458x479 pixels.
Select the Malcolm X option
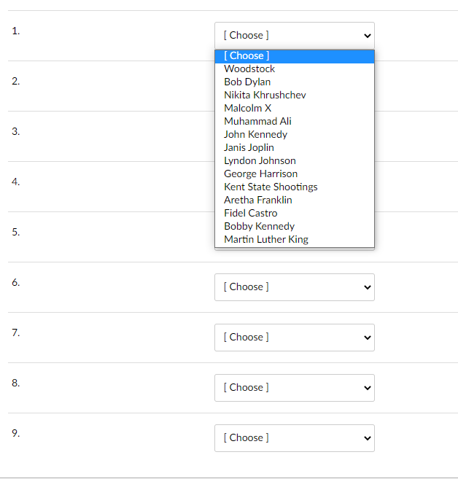(247, 108)
